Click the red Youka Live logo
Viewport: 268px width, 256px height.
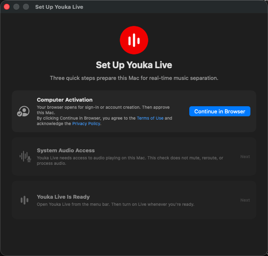(134, 40)
